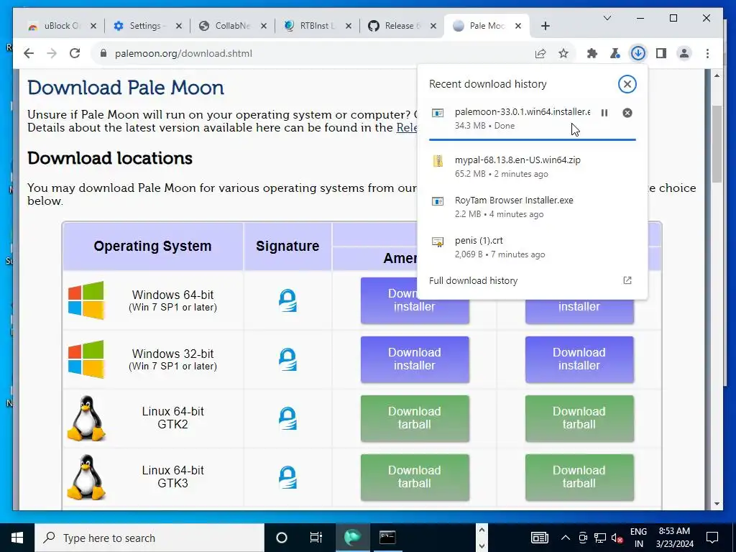This screenshot has width=736, height=552.
Task: Click the scrollbar down arrow
Action: coord(717,504)
